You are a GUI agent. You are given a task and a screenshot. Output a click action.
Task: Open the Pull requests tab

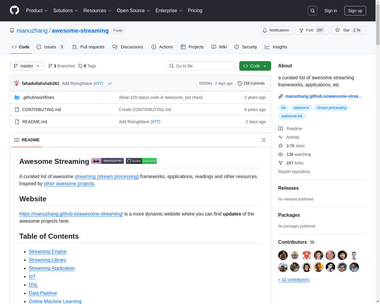[88, 47]
